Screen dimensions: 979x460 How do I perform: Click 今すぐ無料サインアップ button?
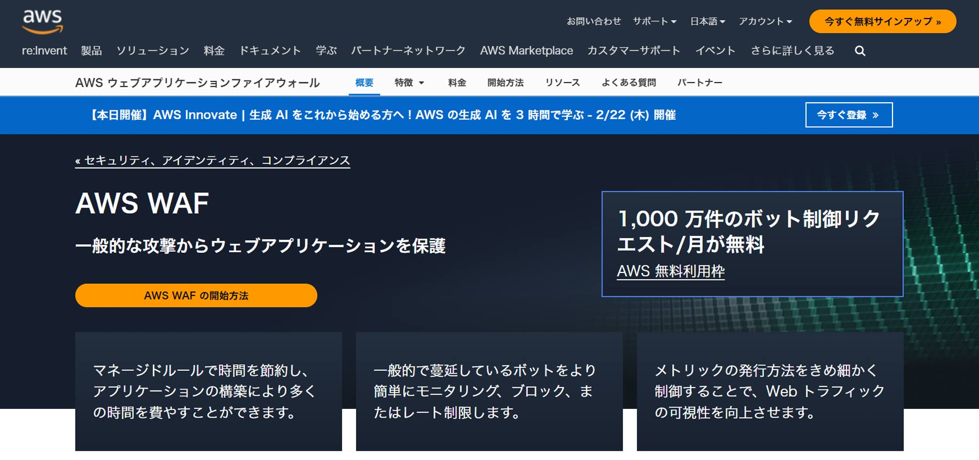coord(883,21)
